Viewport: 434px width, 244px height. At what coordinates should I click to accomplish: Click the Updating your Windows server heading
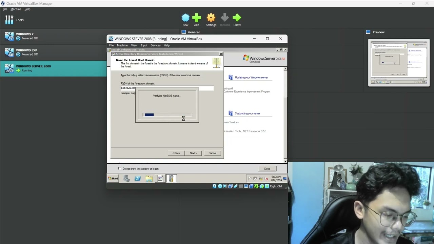[251, 78]
